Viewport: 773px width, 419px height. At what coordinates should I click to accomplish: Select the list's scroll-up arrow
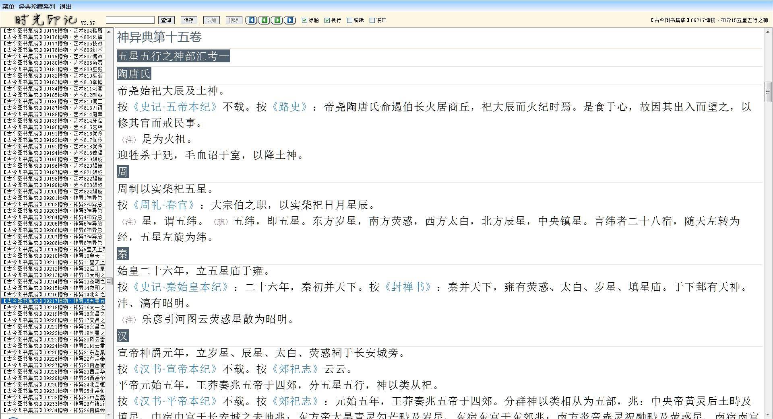pyautogui.click(x=109, y=31)
